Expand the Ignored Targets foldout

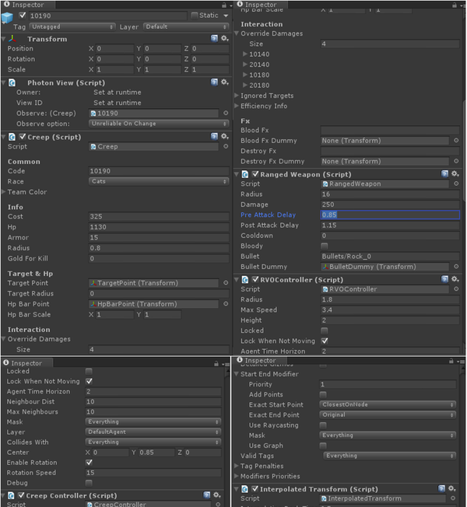click(237, 96)
